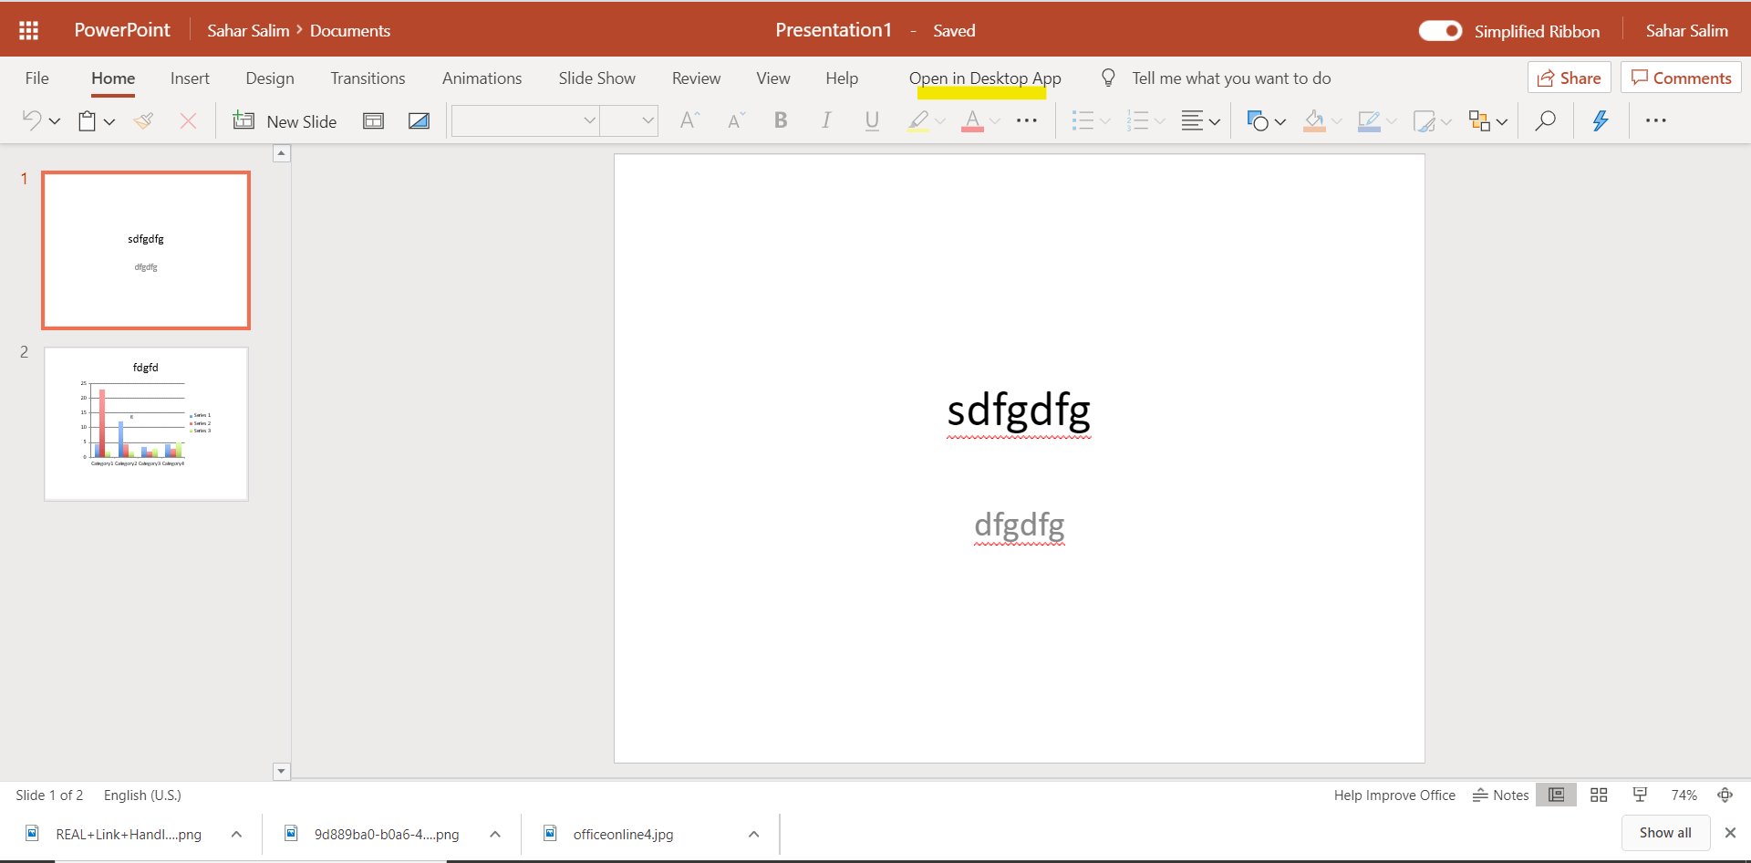Click the font color red swatch button

click(972, 120)
